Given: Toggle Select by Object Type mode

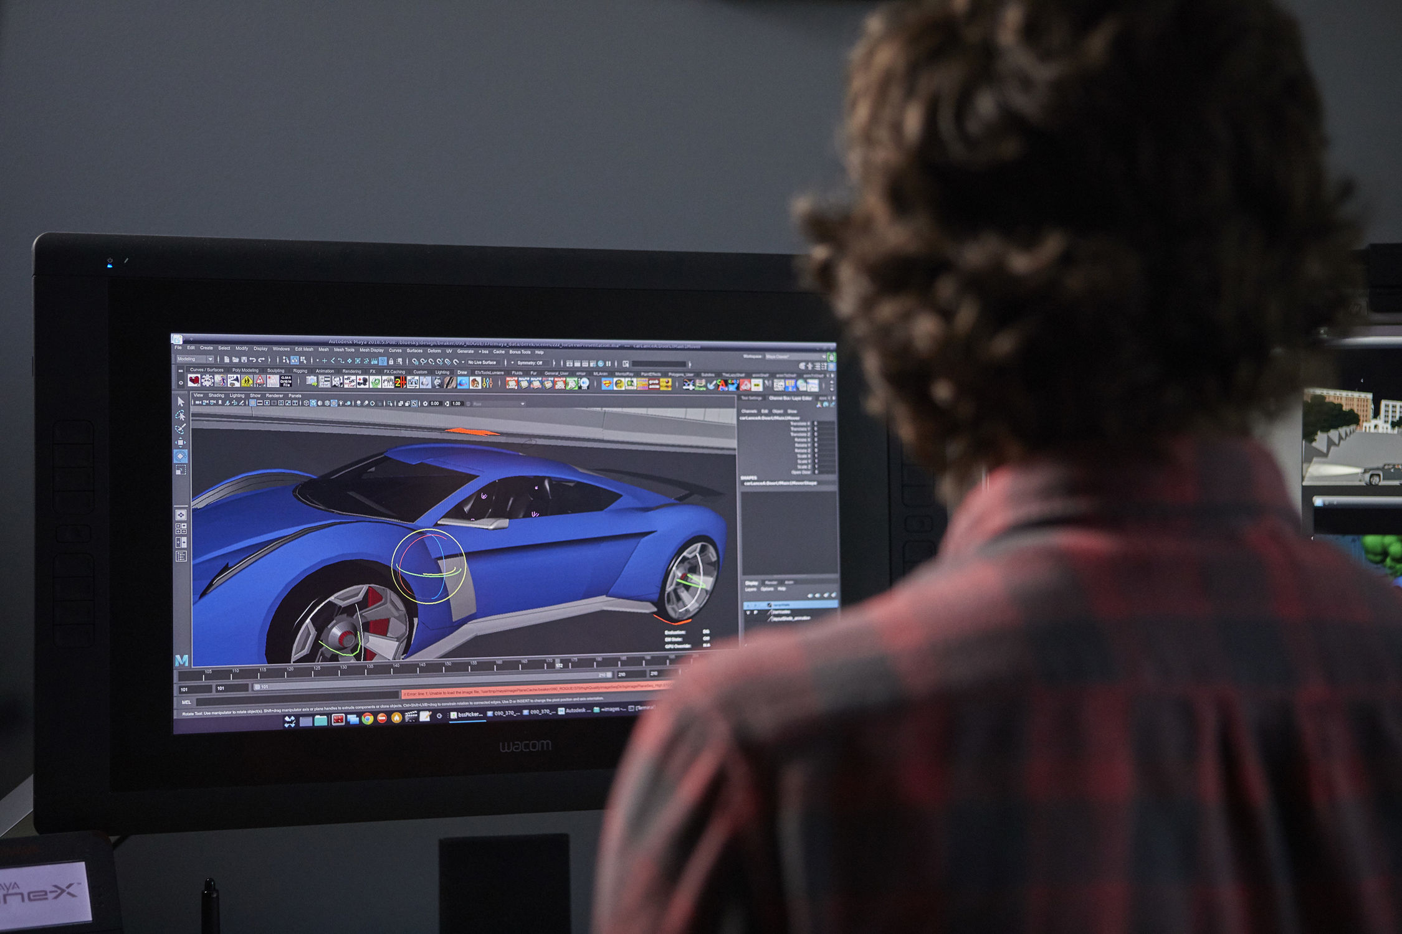Looking at the screenshot, I should 295,360.
